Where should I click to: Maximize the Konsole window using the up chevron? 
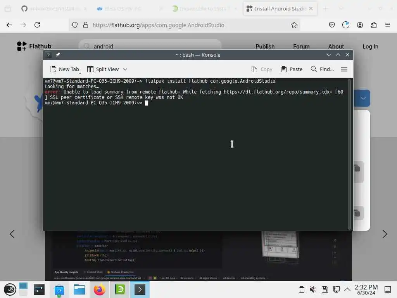coord(338,55)
